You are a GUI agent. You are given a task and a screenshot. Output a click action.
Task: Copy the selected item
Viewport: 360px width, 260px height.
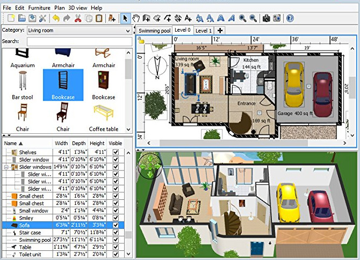click(x=89, y=18)
